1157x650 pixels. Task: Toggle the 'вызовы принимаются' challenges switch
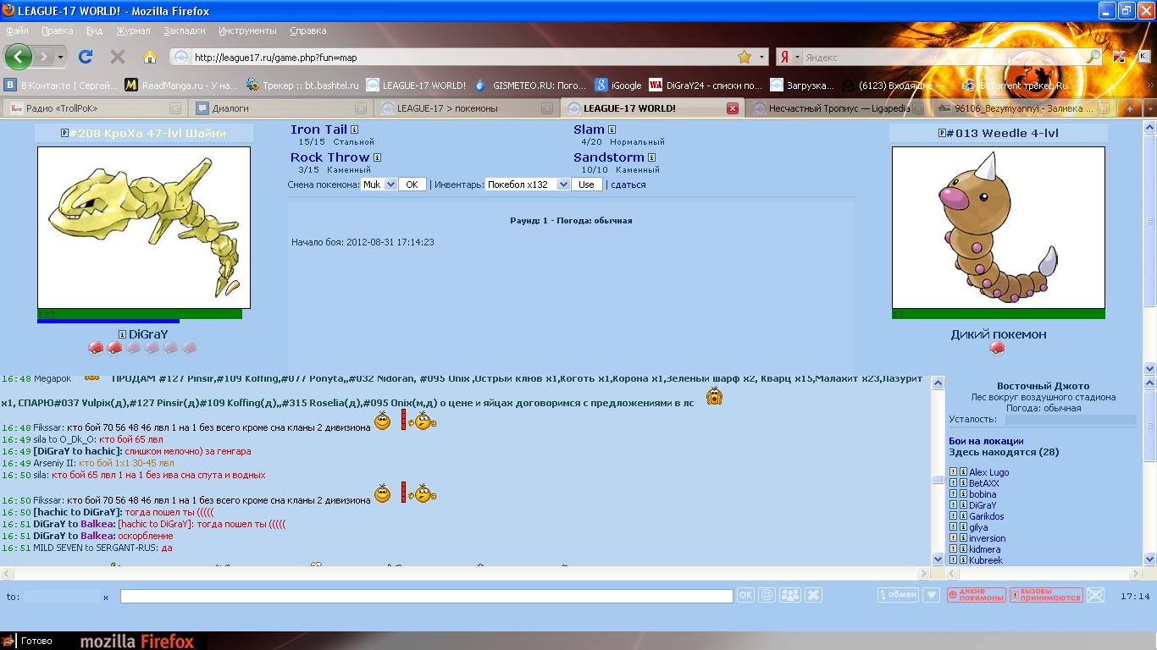coord(1045,595)
